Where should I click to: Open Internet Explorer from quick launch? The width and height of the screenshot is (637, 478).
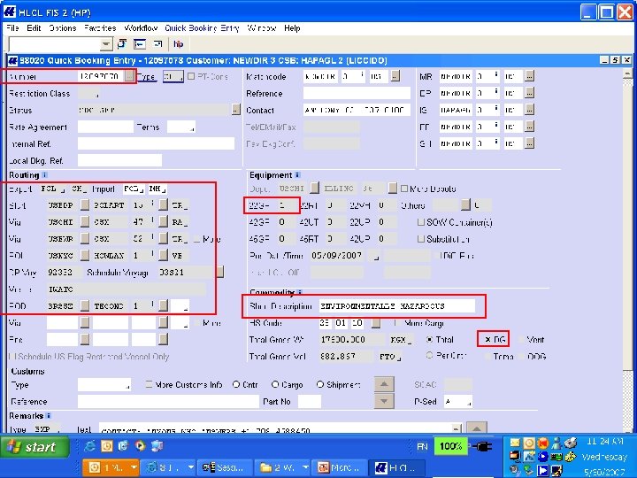[x=90, y=446]
